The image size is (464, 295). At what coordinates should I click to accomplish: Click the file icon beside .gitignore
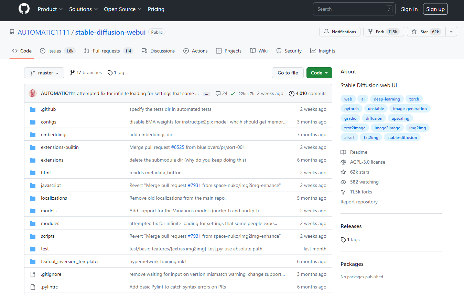click(x=33, y=274)
